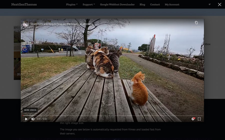225x140 pixels.
Task: Enter fullscreen mode in video player
Action: [199, 119]
